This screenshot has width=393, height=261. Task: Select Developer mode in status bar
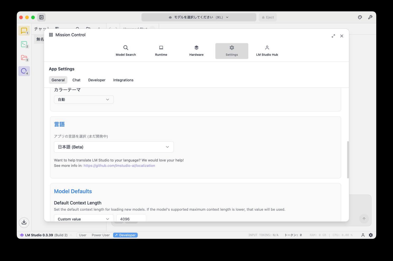point(125,235)
